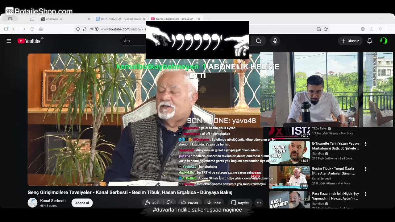List all tabs with tab-bar chevron
Viewport: 395px width, 222px height.
coord(380,19)
